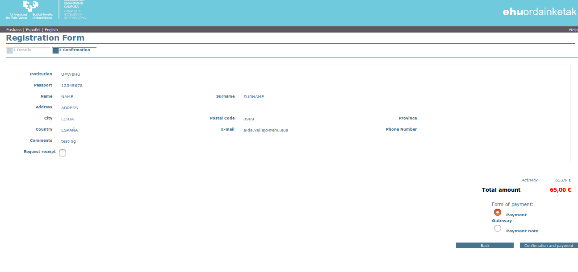
Task: Tick the Request receipt checkbox
Action: [x=63, y=153]
